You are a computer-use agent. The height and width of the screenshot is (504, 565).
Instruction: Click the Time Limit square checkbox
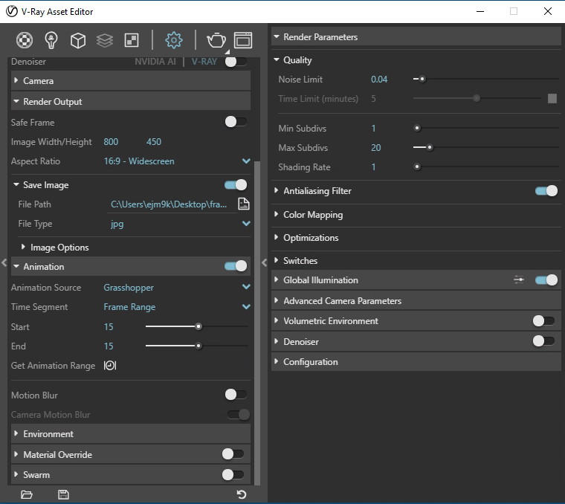(x=552, y=98)
